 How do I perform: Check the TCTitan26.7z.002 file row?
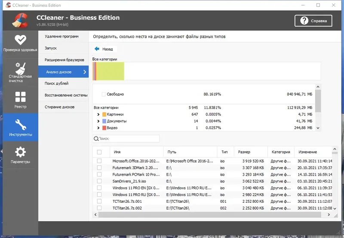point(99,208)
